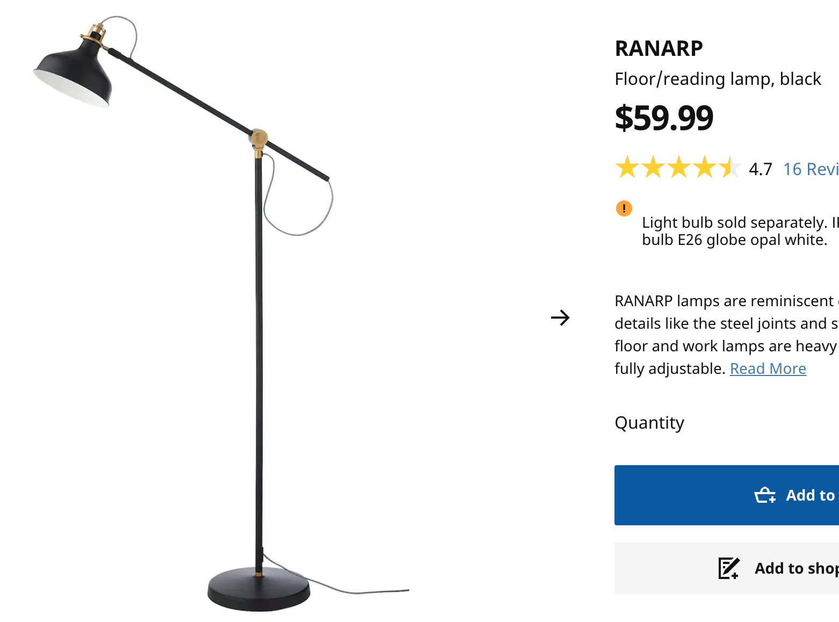
Task: Click the star rating graphic
Action: point(678,168)
